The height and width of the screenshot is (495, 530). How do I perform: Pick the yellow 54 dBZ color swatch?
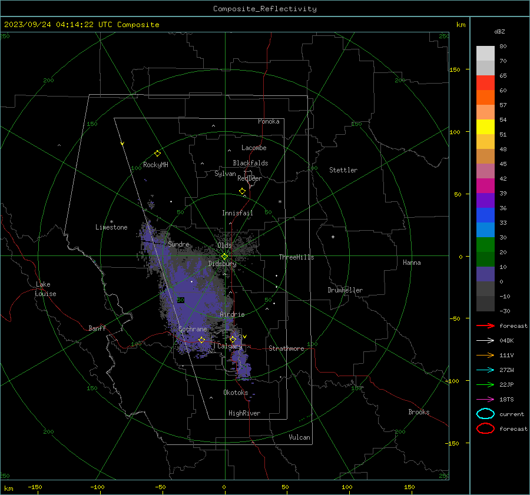pyautogui.click(x=485, y=127)
